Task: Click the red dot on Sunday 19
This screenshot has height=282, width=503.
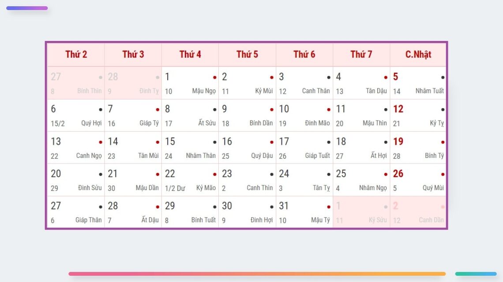Action: click(x=443, y=142)
